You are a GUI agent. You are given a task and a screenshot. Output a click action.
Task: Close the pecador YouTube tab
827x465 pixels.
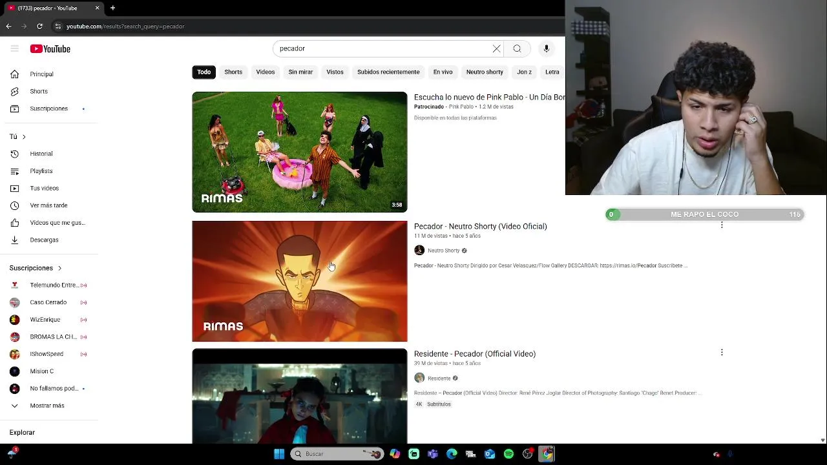click(98, 8)
